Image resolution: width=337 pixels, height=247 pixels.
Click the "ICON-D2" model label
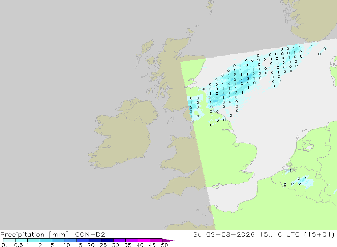point(89,234)
